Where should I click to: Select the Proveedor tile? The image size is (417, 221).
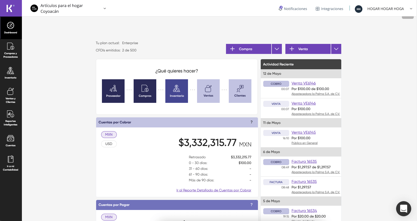113,91
